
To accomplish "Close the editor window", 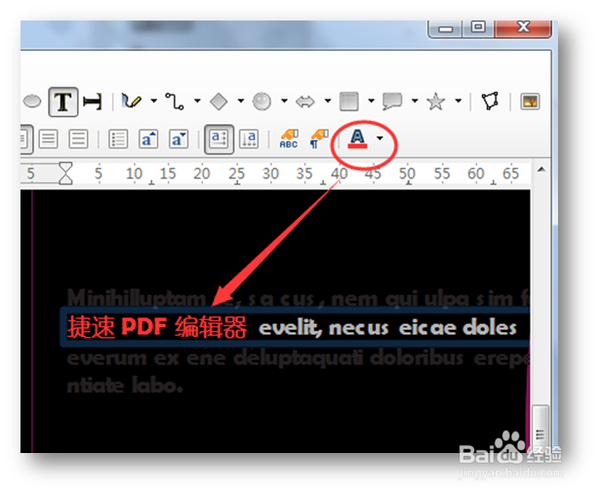I will point(523,28).
